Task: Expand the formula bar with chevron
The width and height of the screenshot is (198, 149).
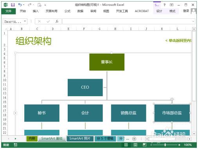Action: (x=193, y=22)
